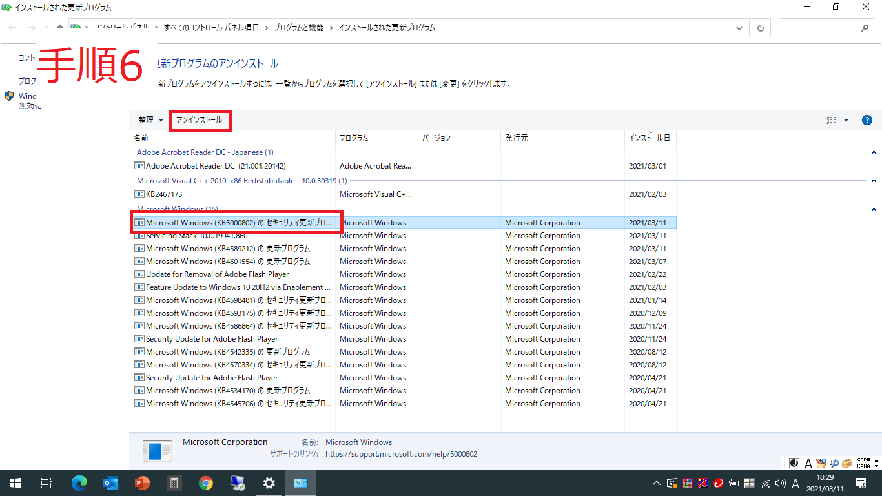Go back using the navigation back arrow
The height and width of the screenshot is (496, 882).
pos(12,28)
